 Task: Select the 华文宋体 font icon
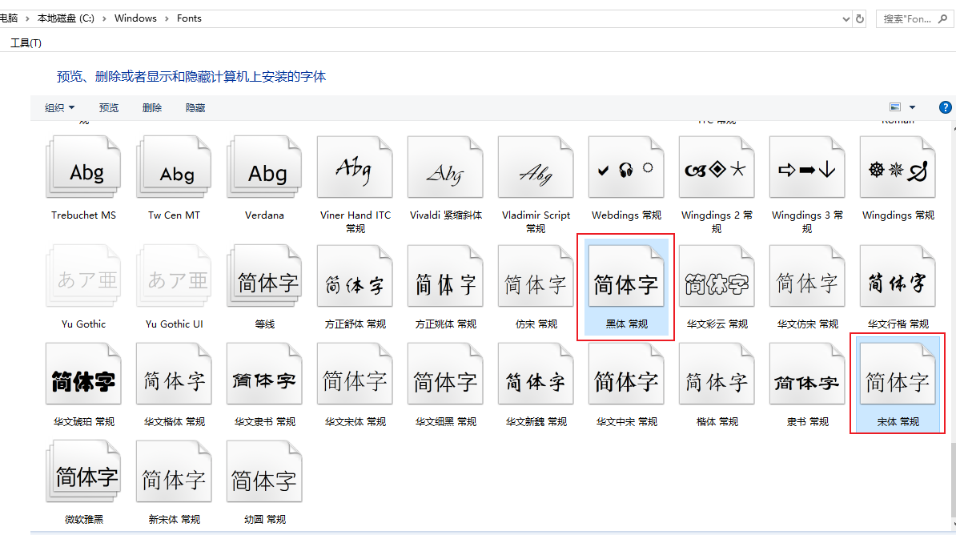[x=355, y=374]
